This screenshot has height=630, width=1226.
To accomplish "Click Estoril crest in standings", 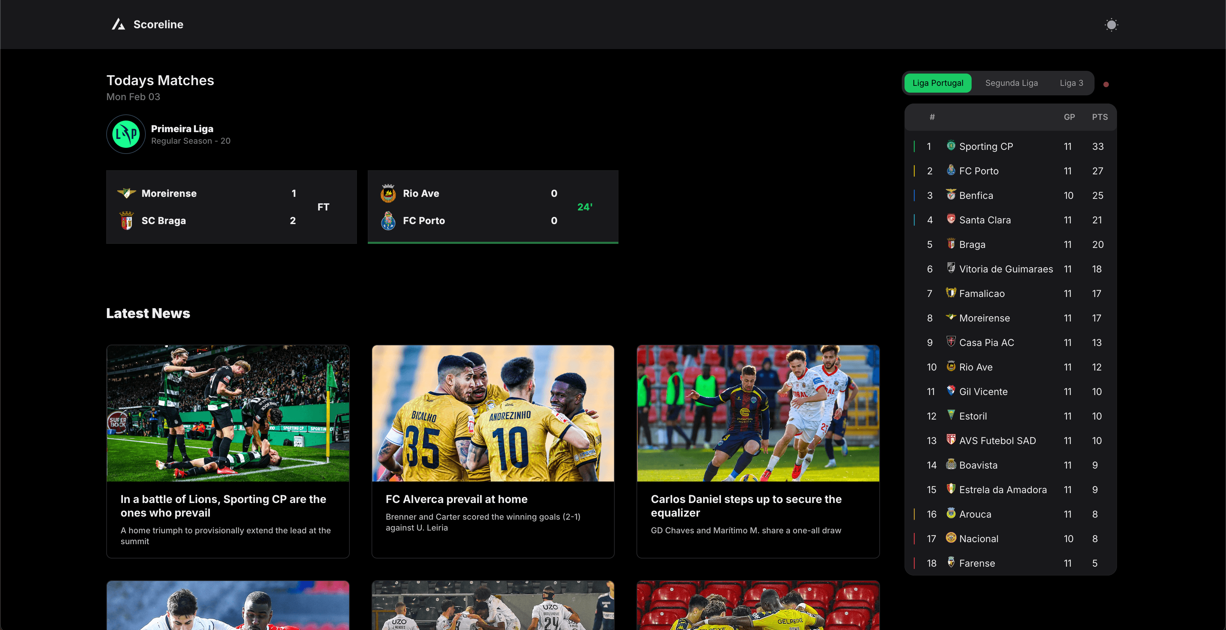I will click(x=951, y=415).
